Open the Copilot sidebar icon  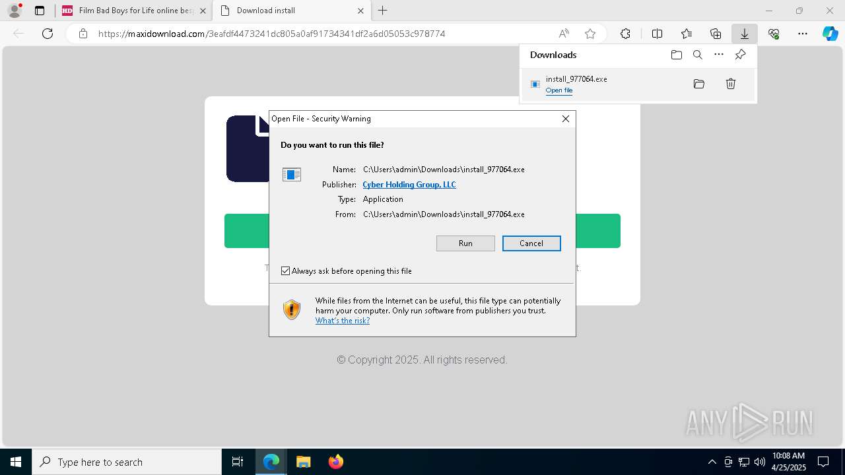[x=830, y=34]
